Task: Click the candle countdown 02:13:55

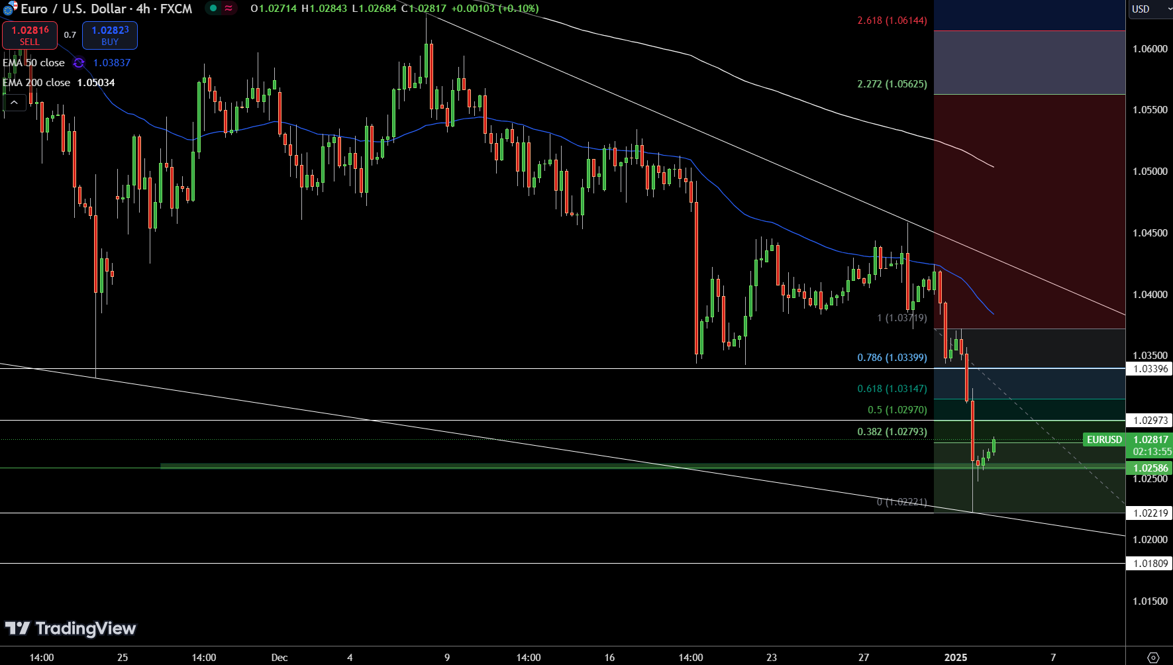Action: [x=1152, y=452]
